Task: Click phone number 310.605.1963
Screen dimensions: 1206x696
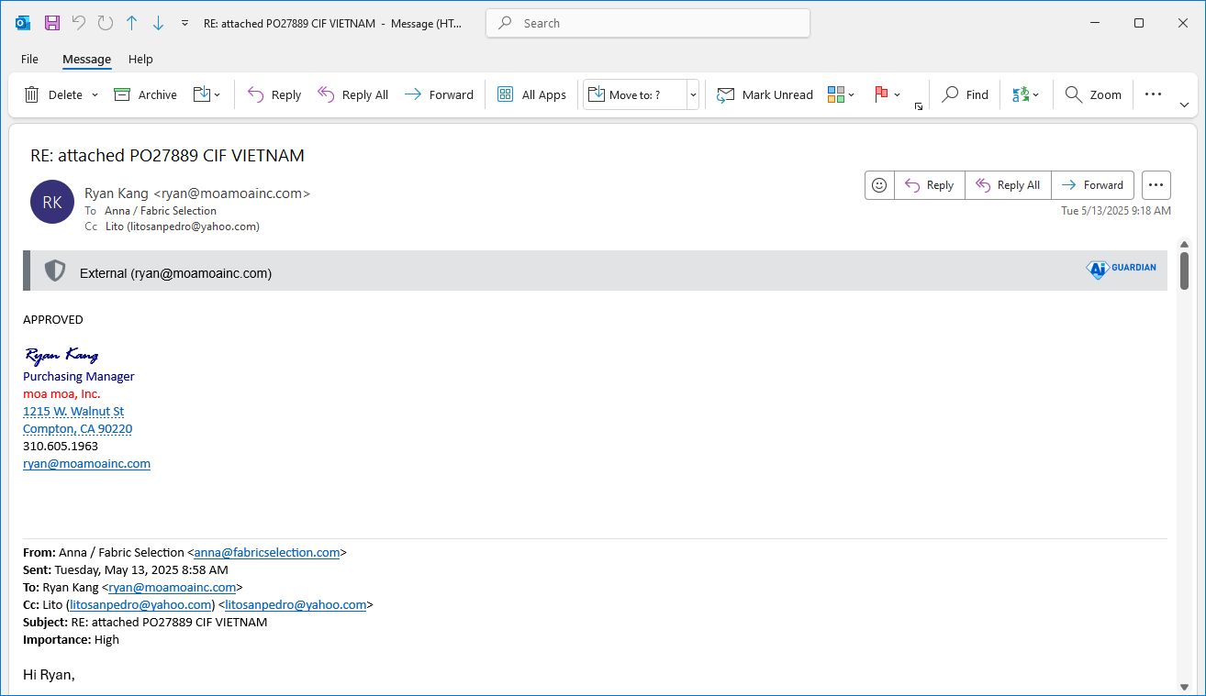Action: pos(61,447)
